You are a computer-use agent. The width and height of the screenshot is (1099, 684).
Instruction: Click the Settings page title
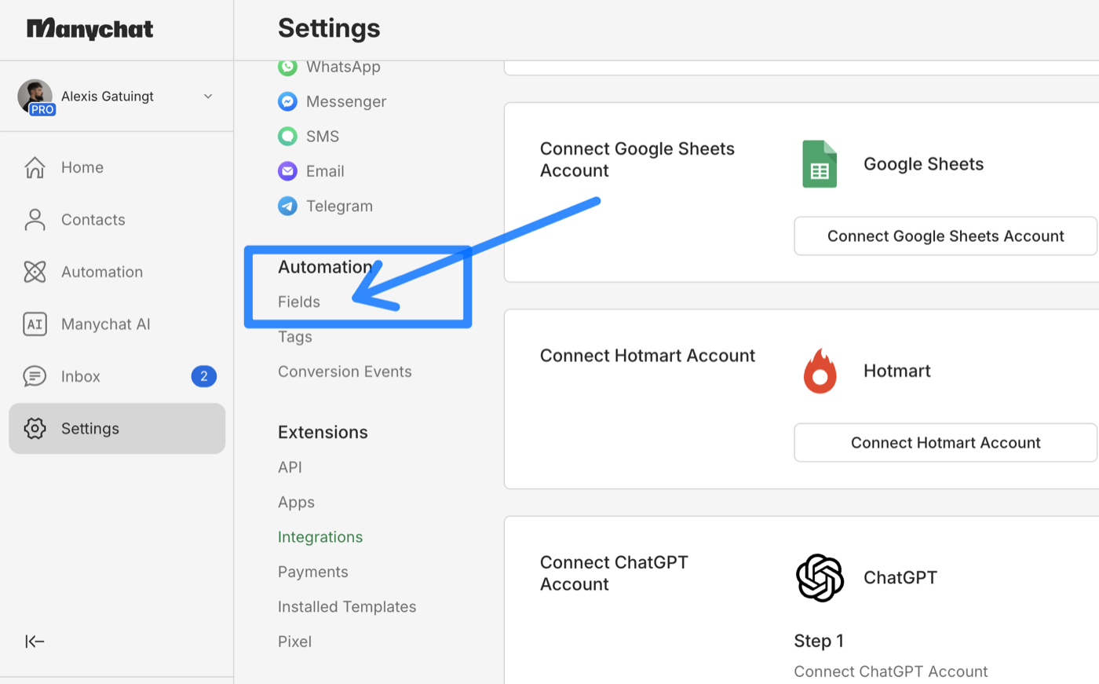(x=329, y=28)
